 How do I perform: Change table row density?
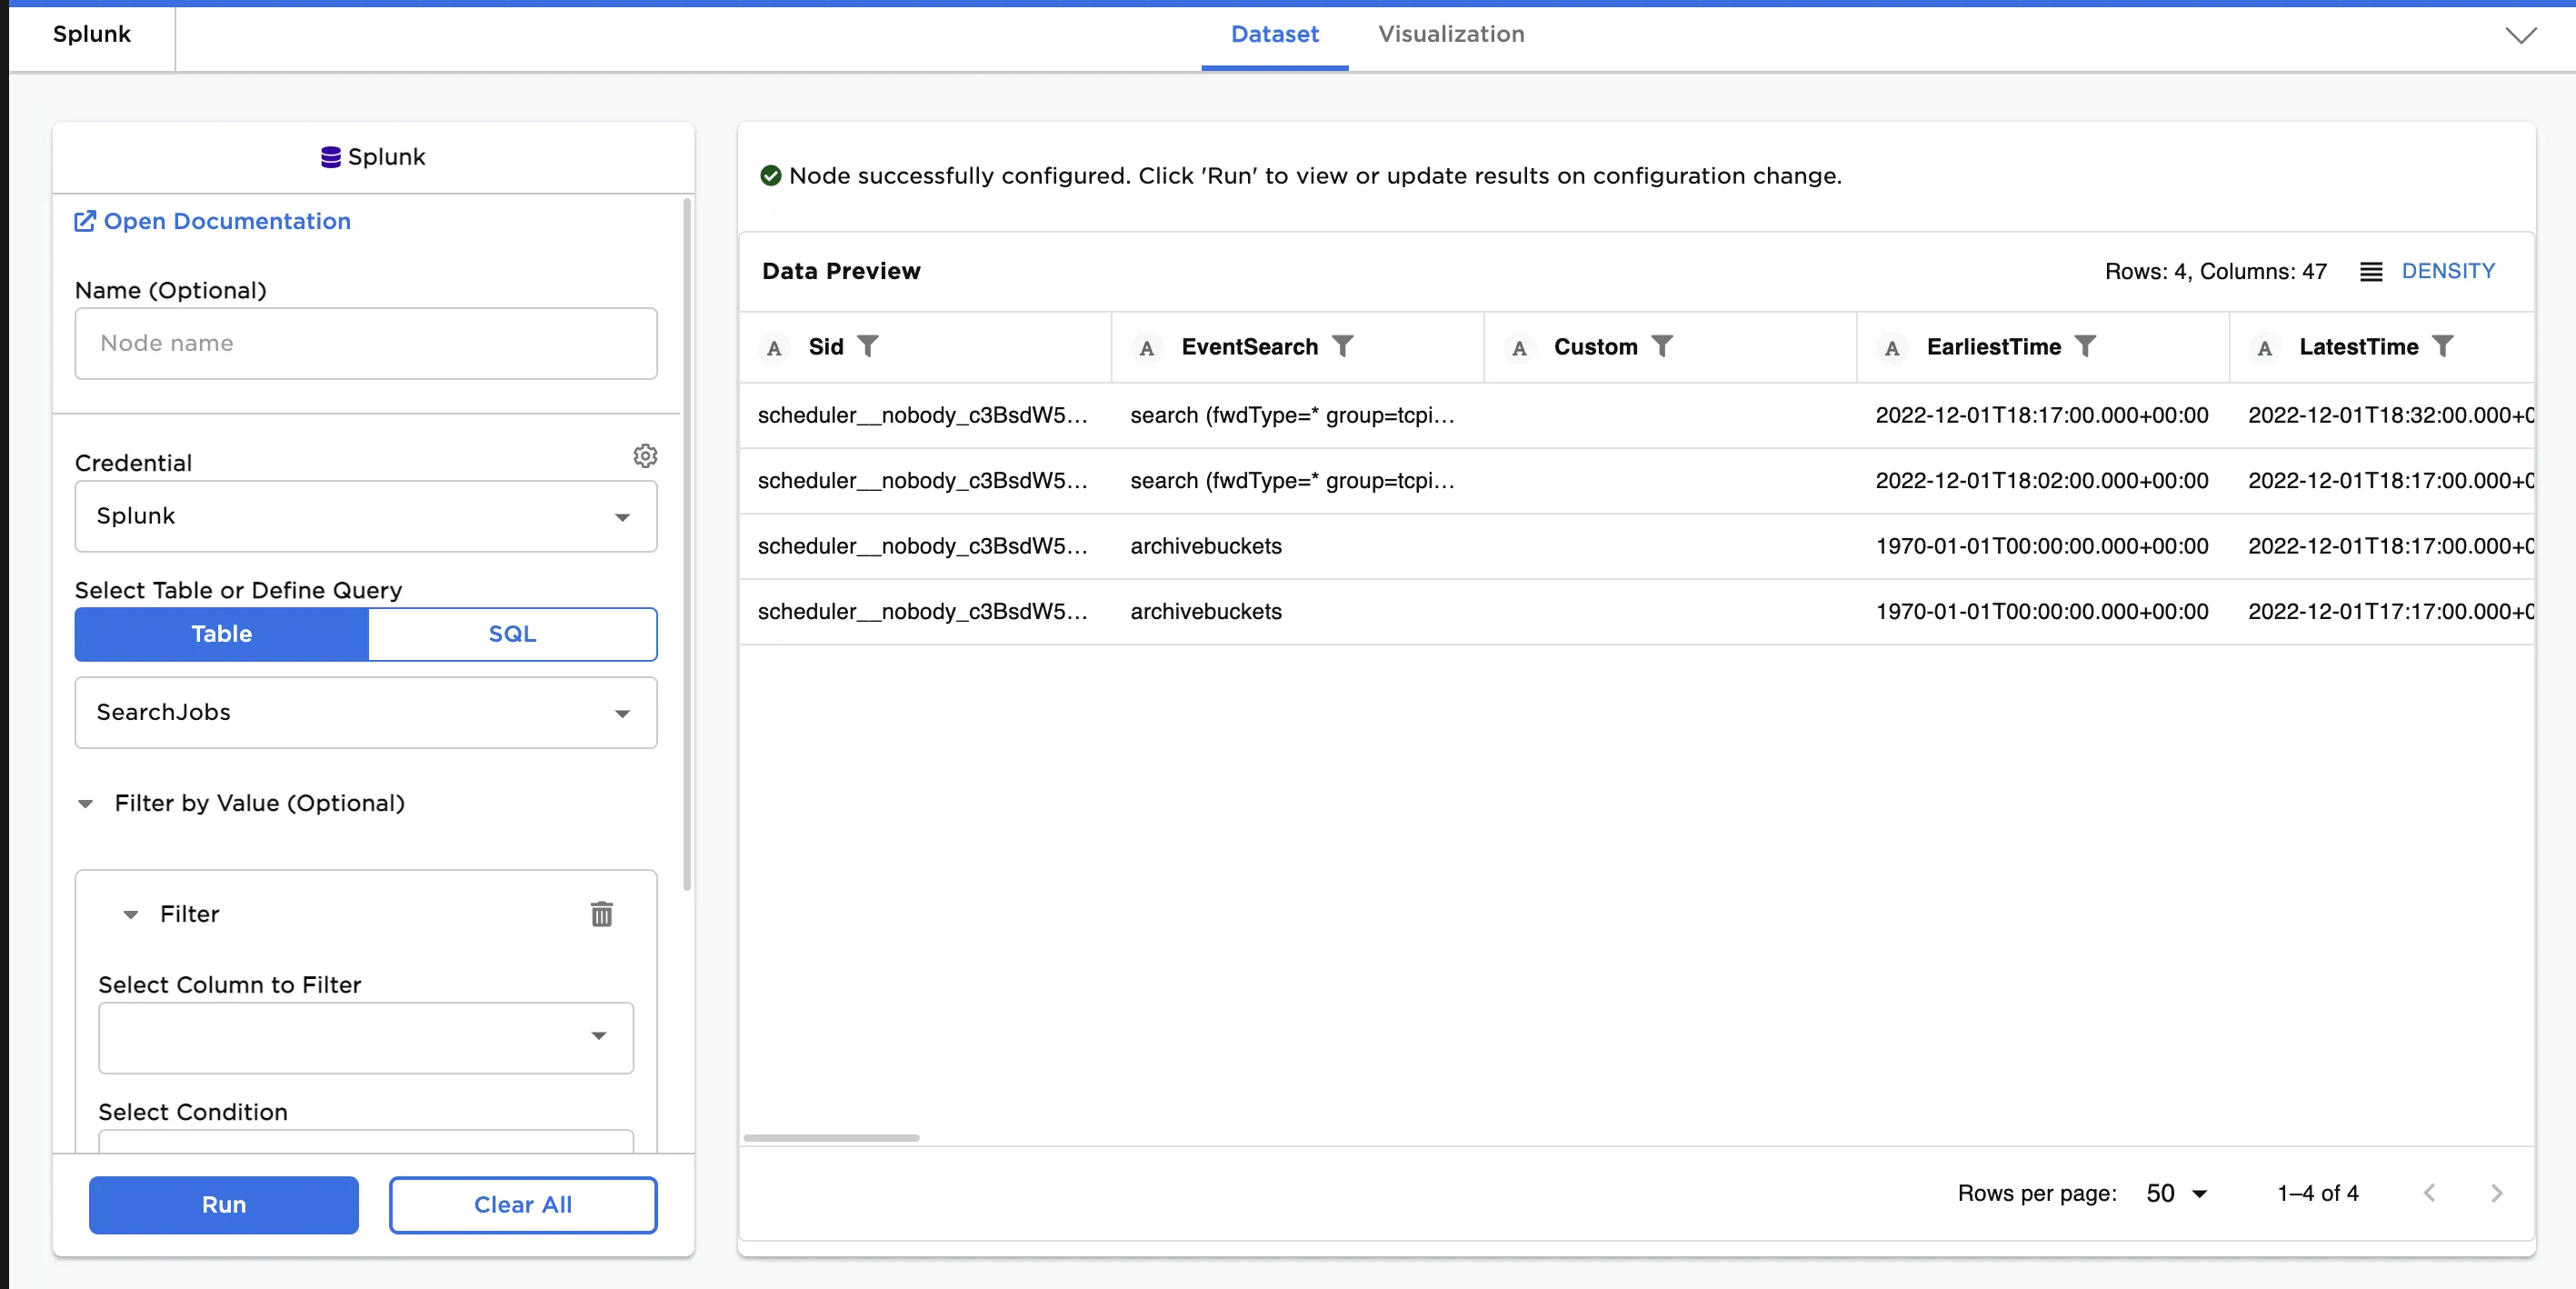[x=2428, y=271]
